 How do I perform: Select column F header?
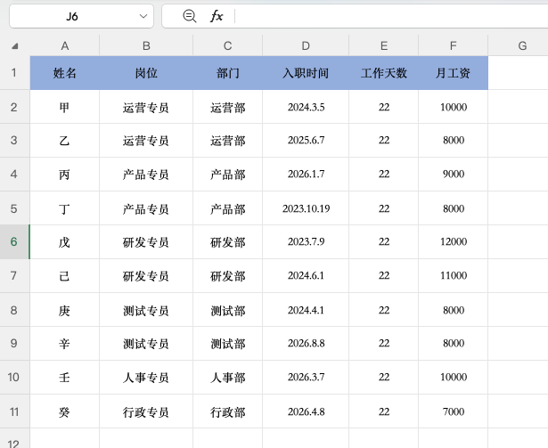click(453, 45)
